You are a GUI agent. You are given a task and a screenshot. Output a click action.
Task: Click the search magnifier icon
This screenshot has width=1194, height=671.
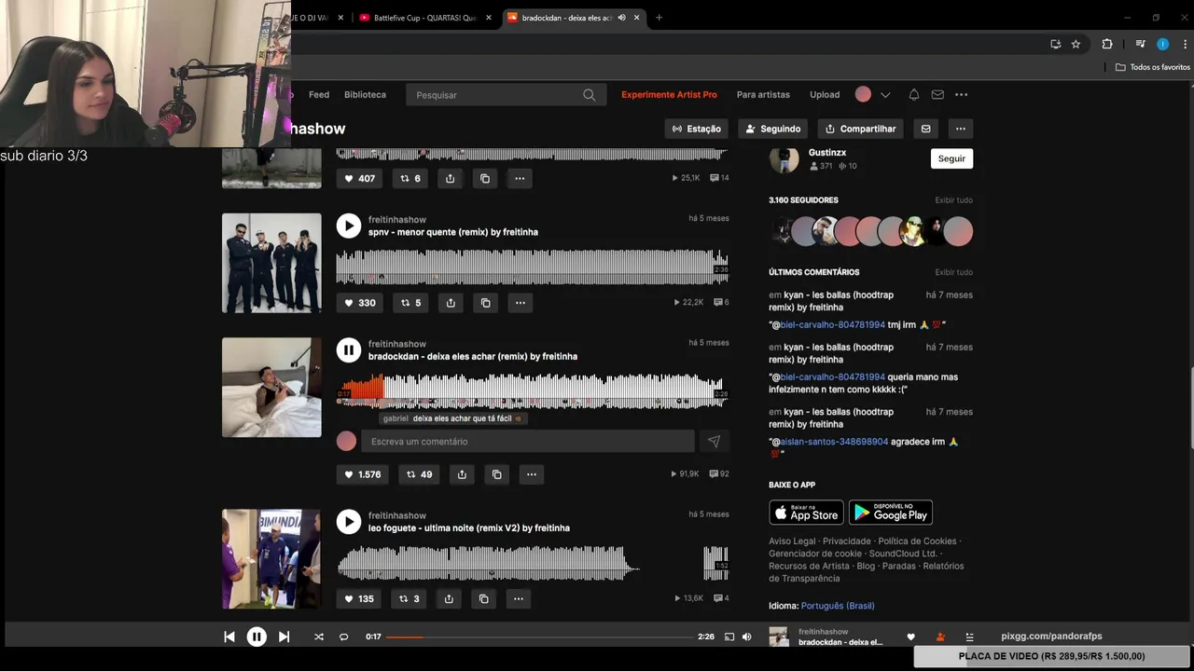(x=590, y=95)
